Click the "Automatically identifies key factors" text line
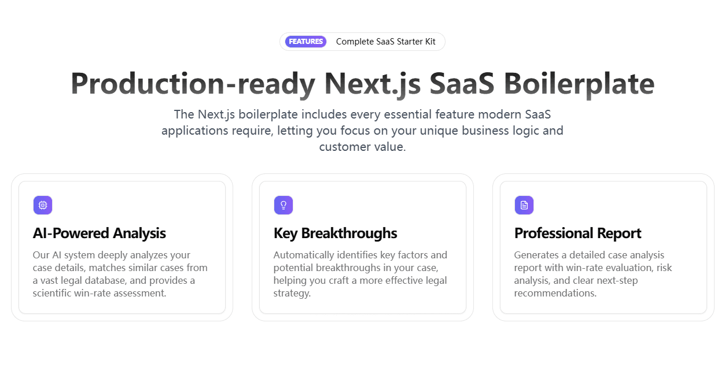 pos(360,255)
